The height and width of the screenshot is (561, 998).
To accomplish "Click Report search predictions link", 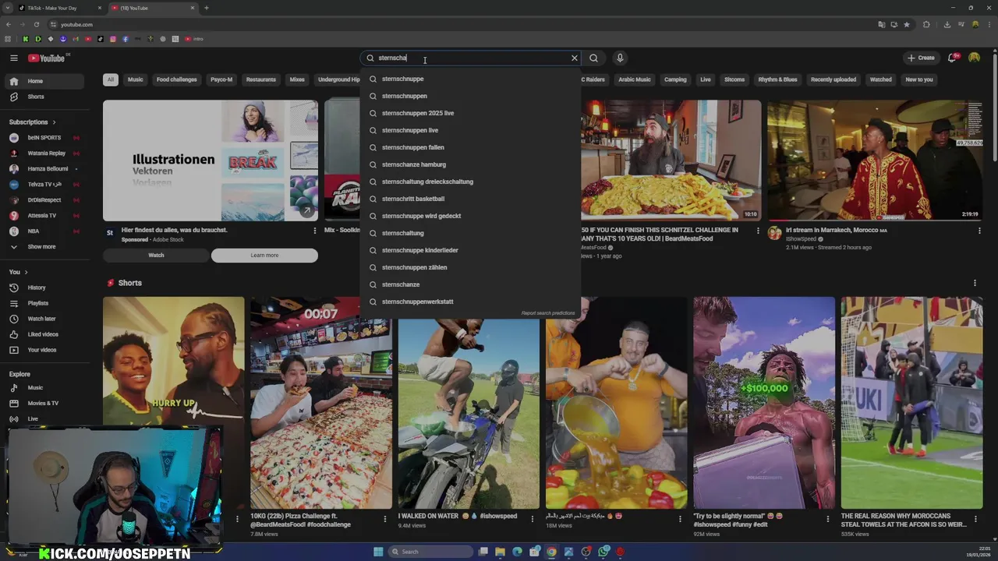I will click(548, 313).
